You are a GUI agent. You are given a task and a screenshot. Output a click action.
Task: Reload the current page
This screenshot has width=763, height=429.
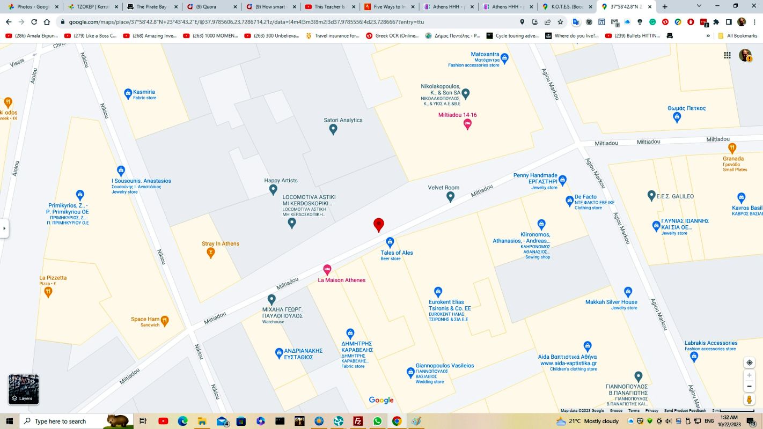[x=34, y=22]
